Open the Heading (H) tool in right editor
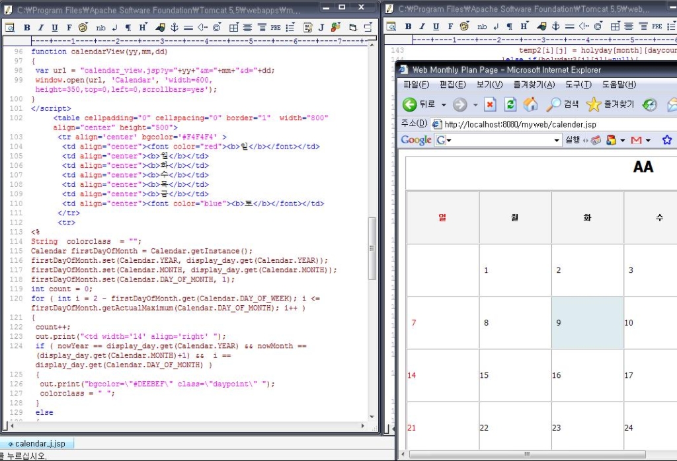This screenshot has height=461, width=677. pyautogui.click(x=524, y=26)
